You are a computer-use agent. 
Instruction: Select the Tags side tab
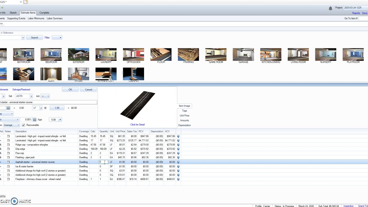[185, 111]
